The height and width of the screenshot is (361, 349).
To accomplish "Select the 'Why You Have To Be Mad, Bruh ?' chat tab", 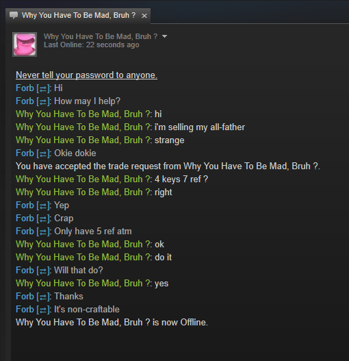I will click(x=78, y=16).
